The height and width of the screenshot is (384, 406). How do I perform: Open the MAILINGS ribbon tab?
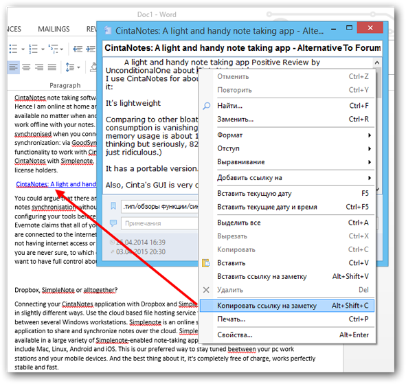point(54,29)
